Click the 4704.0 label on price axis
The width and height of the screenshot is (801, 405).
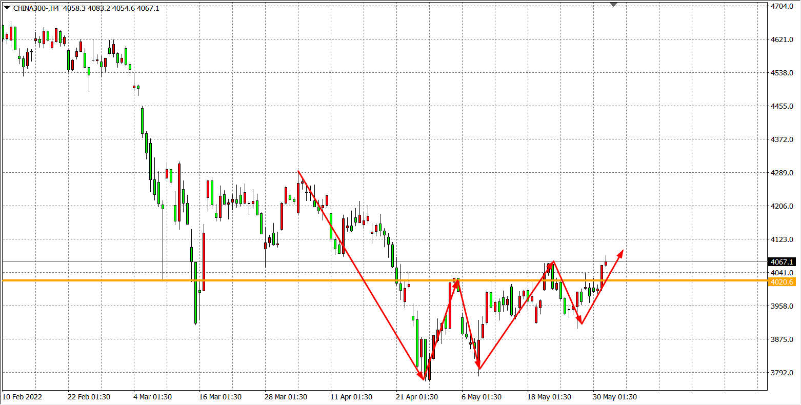coord(782,6)
